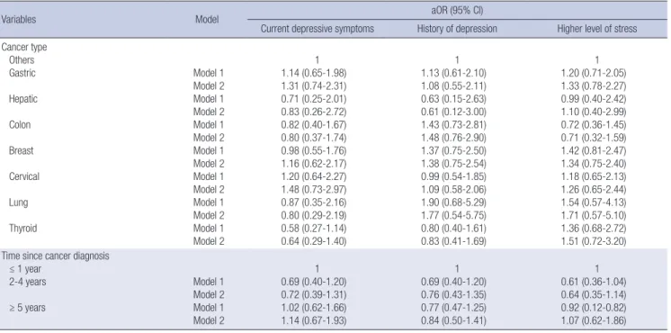Click History of depression column header
Image resolution: width=671 pixels, height=333 pixels.
[457, 29]
